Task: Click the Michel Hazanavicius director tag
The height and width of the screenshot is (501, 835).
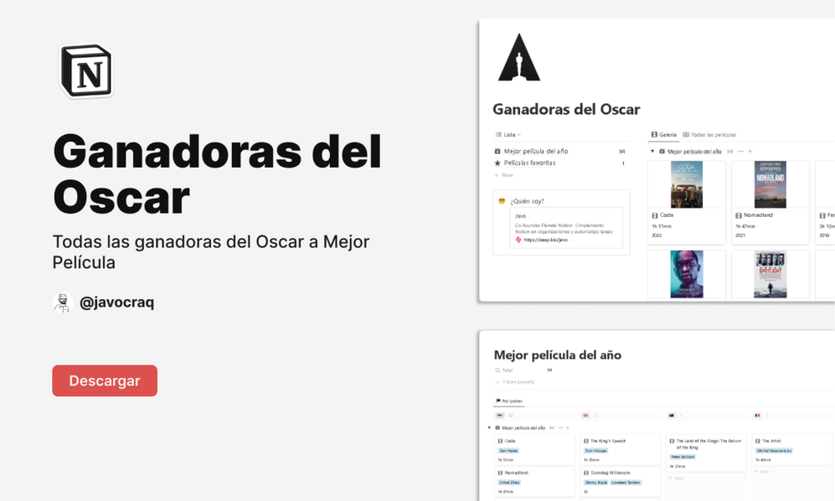Action: click(x=774, y=450)
